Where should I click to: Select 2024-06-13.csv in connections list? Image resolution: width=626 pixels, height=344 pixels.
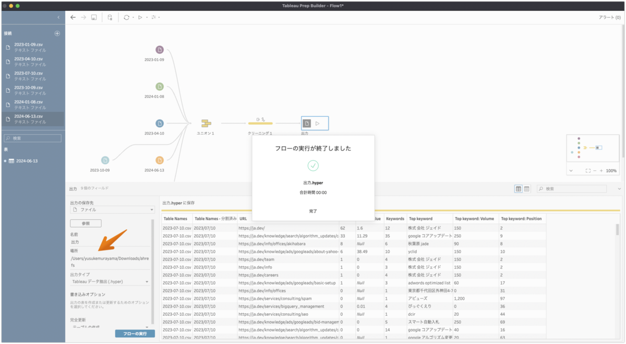tap(33, 119)
